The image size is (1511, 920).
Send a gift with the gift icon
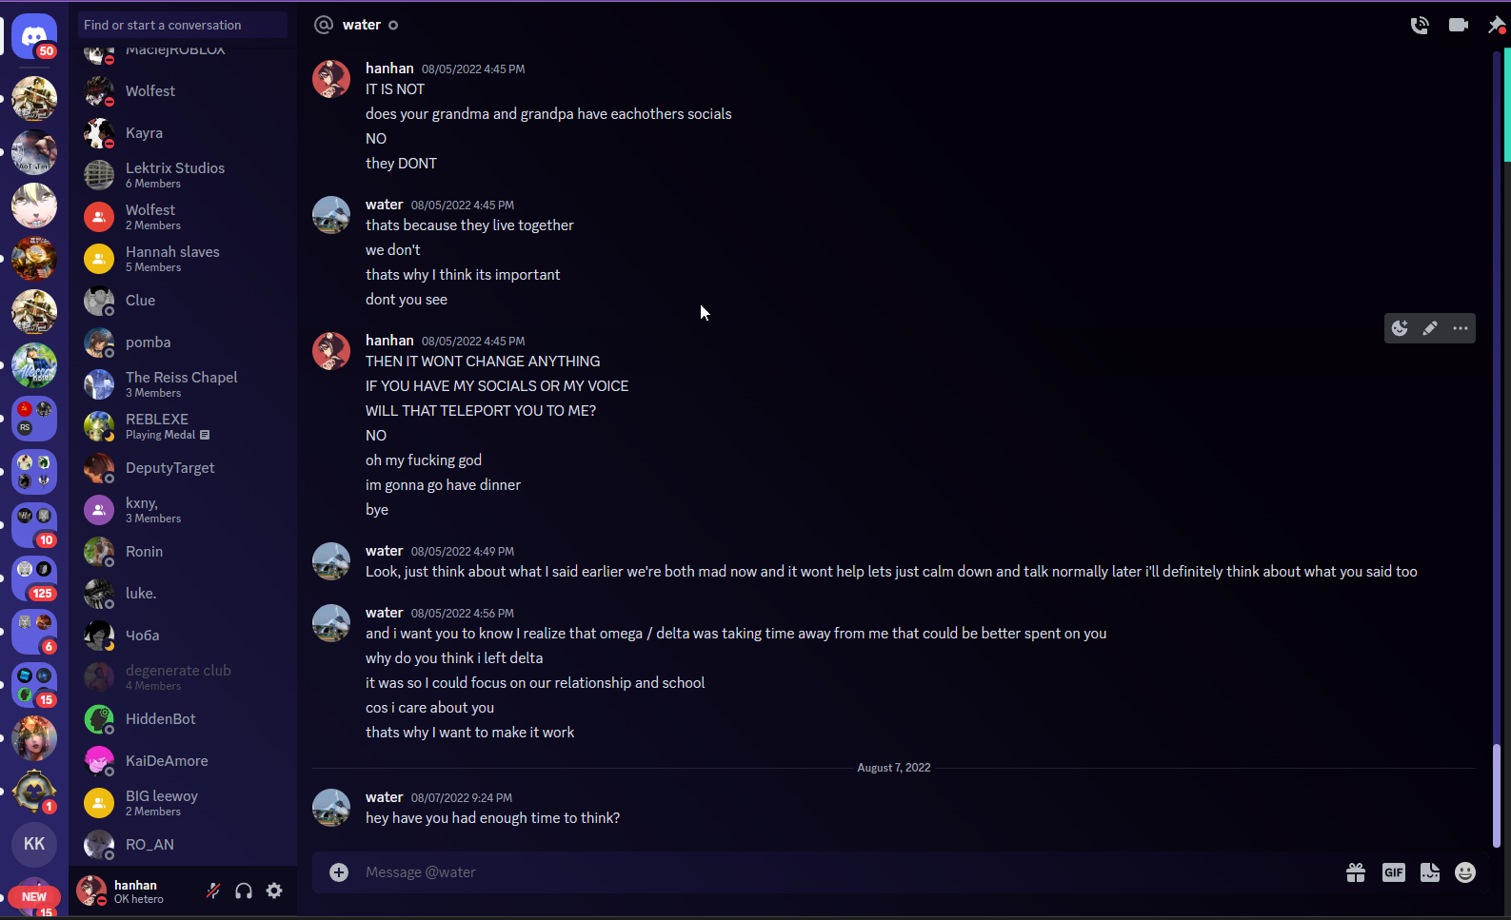pyautogui.click(x=1356, y=872)
